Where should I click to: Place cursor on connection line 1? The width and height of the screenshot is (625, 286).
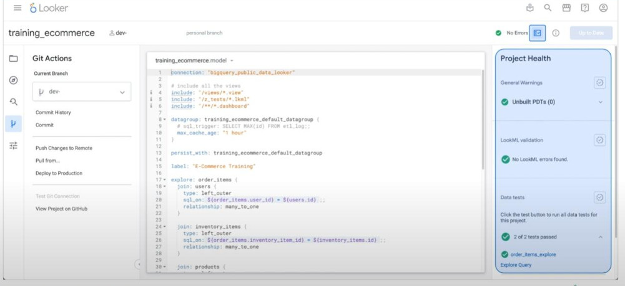tap(232, 72)
